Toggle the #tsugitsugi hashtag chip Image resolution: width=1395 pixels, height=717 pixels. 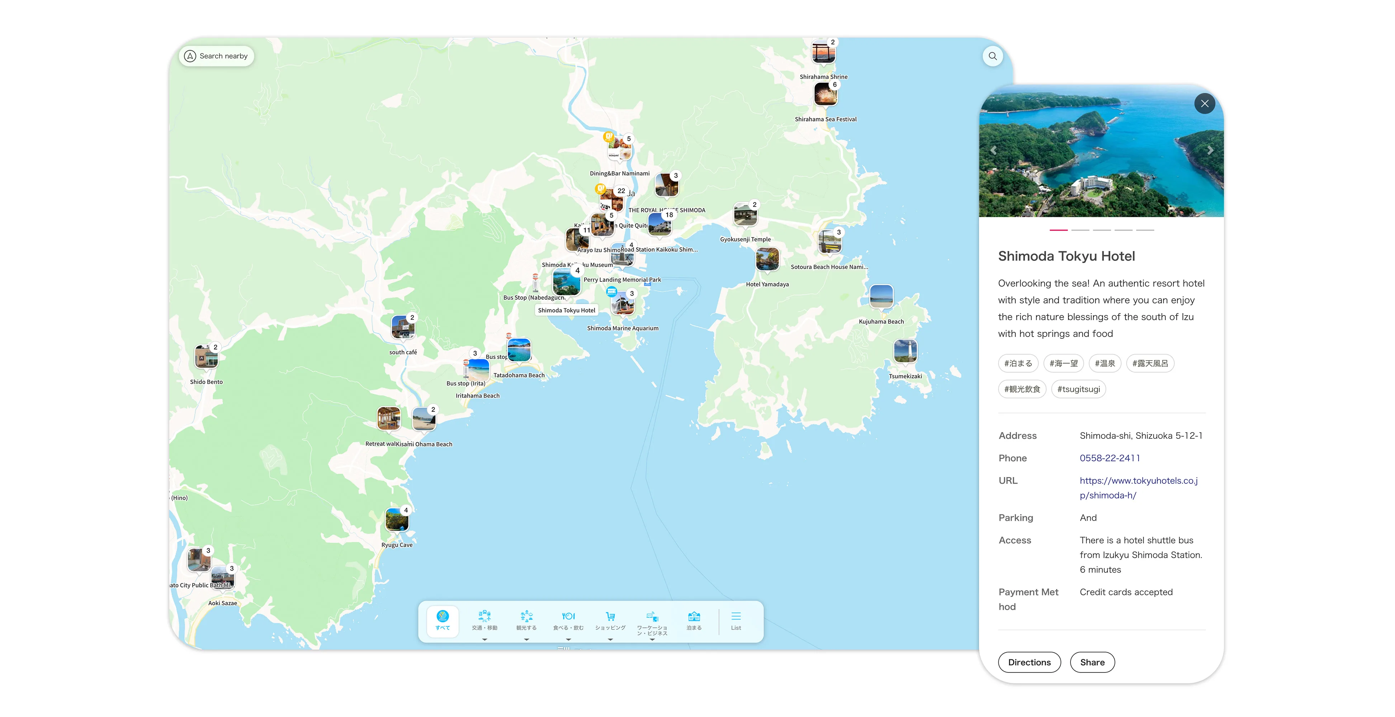(1078, 389)
